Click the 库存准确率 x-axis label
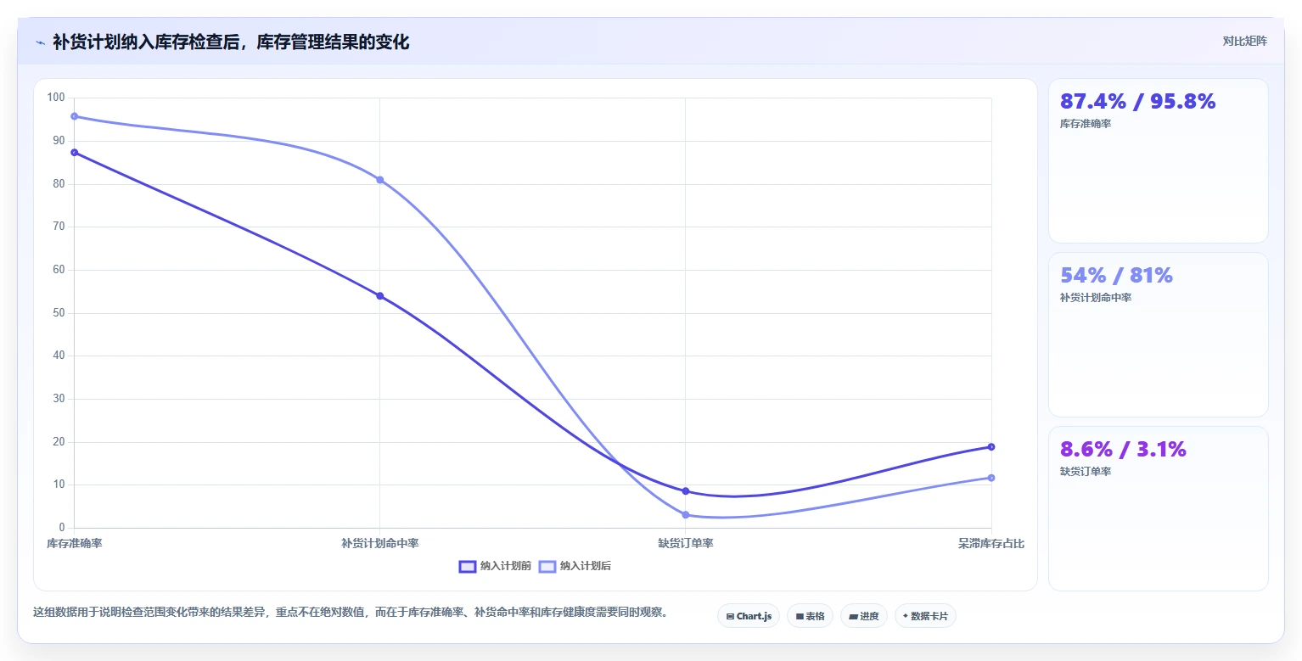The width and height of the screenshot is (1302, 661). tap(75, 544)
